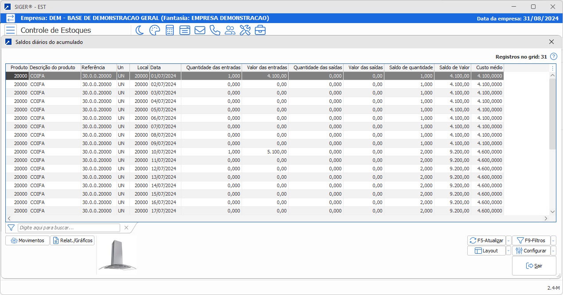Click the switch company arrows icon
The width and height of the screenshot is (563, 295).
pyautogui.click(x=11, y=18)
